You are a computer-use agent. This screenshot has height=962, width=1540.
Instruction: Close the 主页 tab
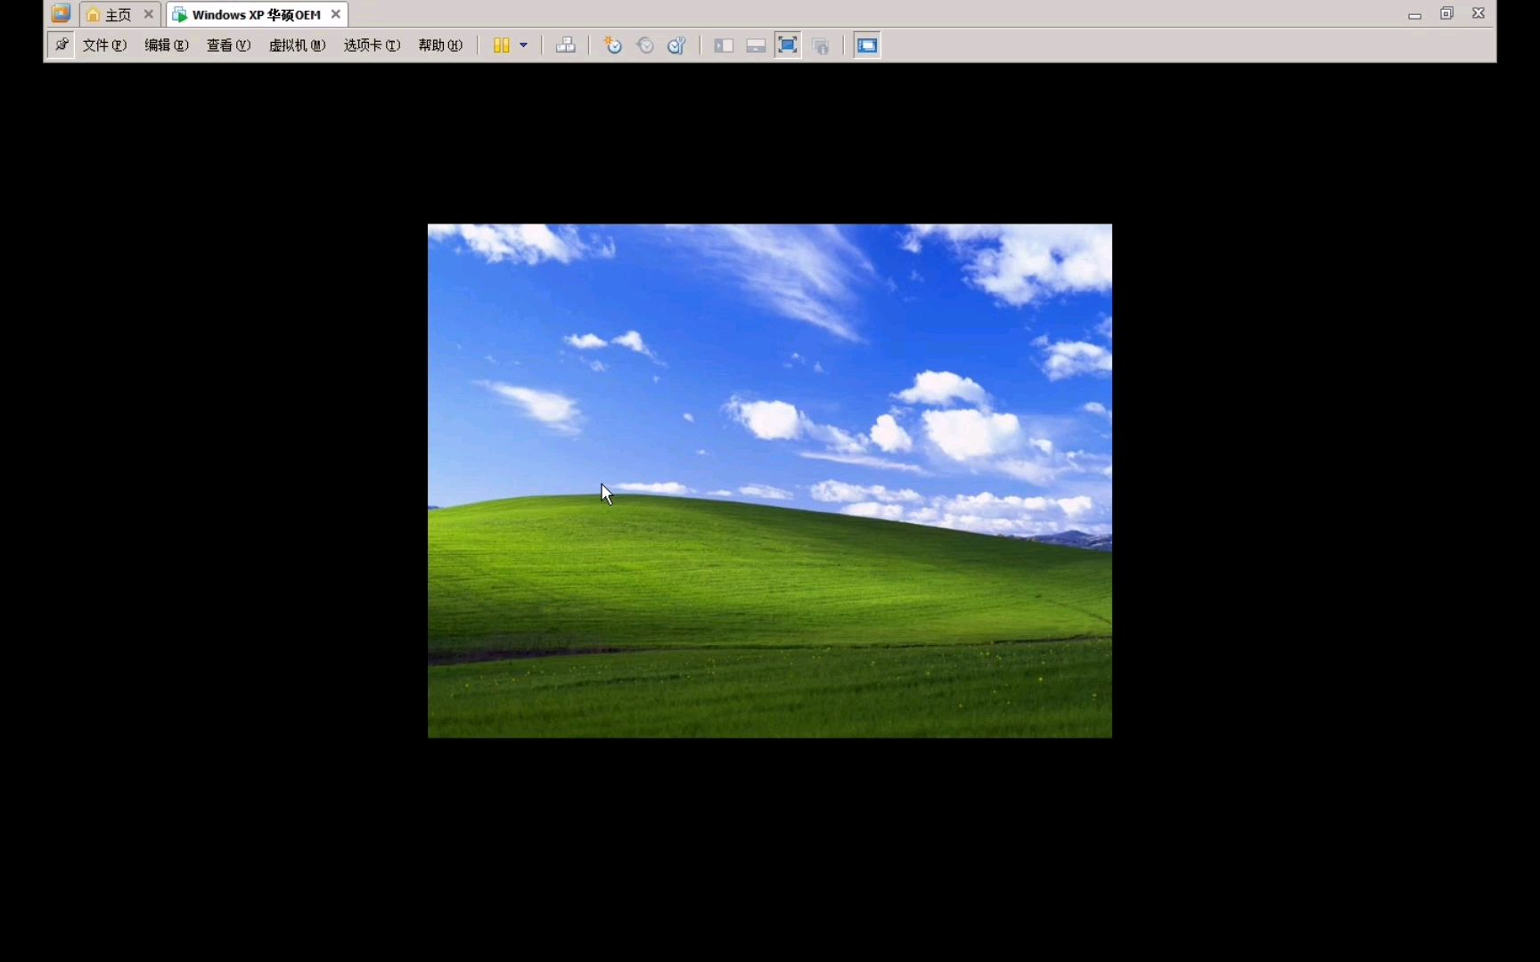click(x=149, y=14)
